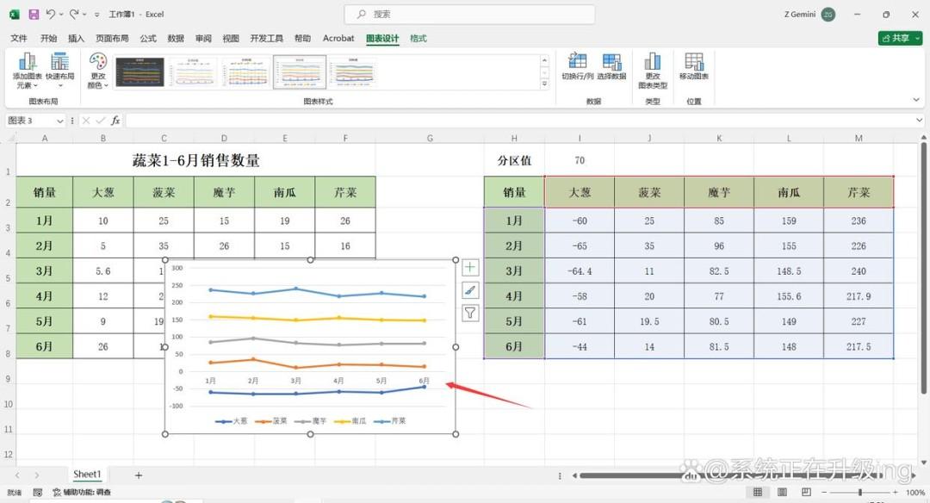
Task: Open the Quick Layout gallery
Action: [60, 71]
